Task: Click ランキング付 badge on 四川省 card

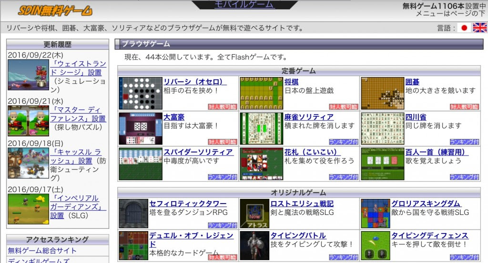Action: pos(464,142)
